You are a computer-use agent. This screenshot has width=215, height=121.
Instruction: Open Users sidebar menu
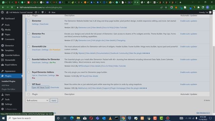click(7, 95)
